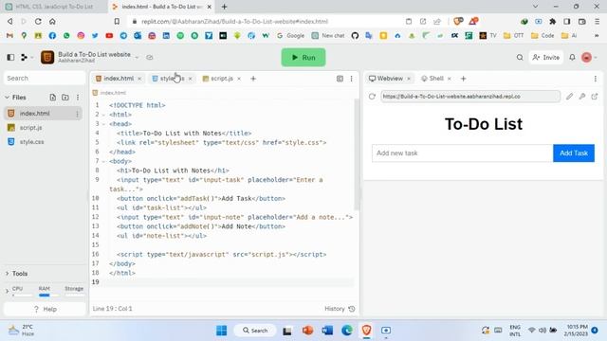Click the webview URL field
607x341 pixels.
pos(470,97)
